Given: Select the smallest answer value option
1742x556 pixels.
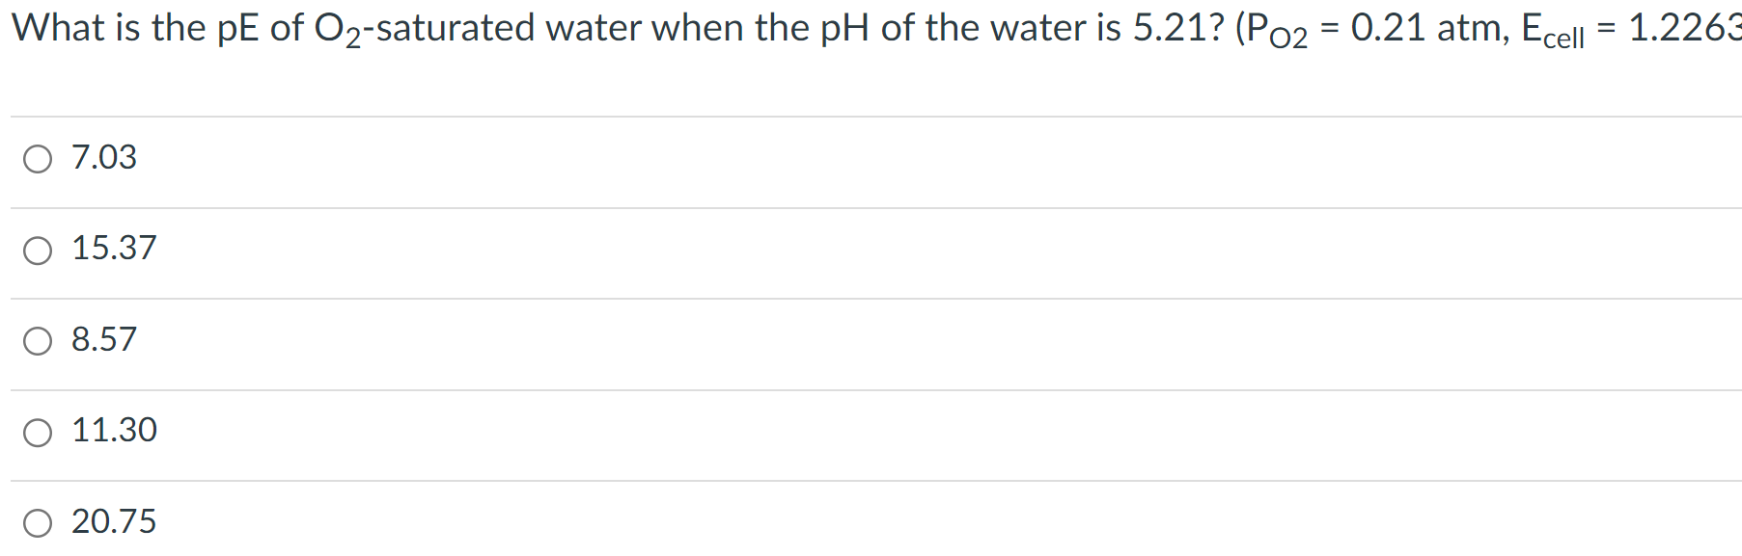Looking at the screenshot, I should pos(103,156).
